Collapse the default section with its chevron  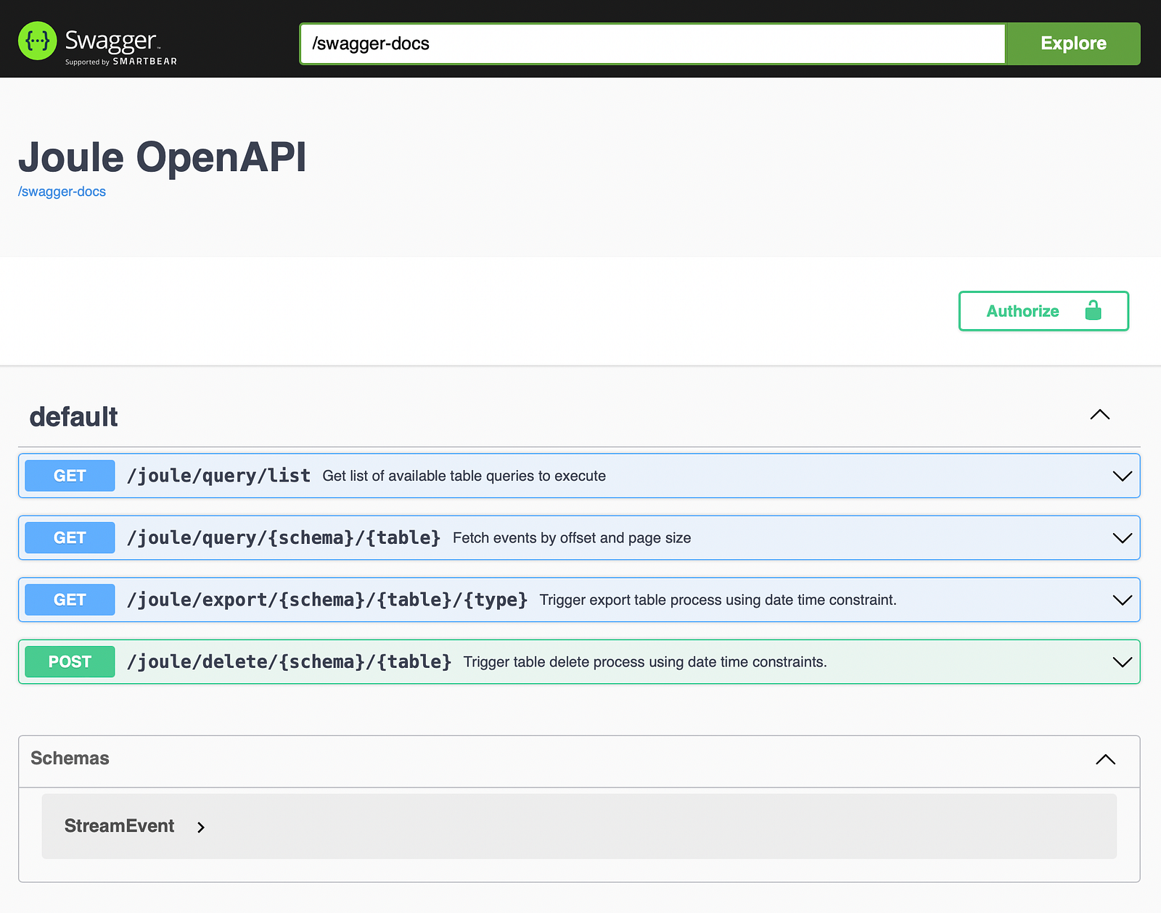(1100, 415)
